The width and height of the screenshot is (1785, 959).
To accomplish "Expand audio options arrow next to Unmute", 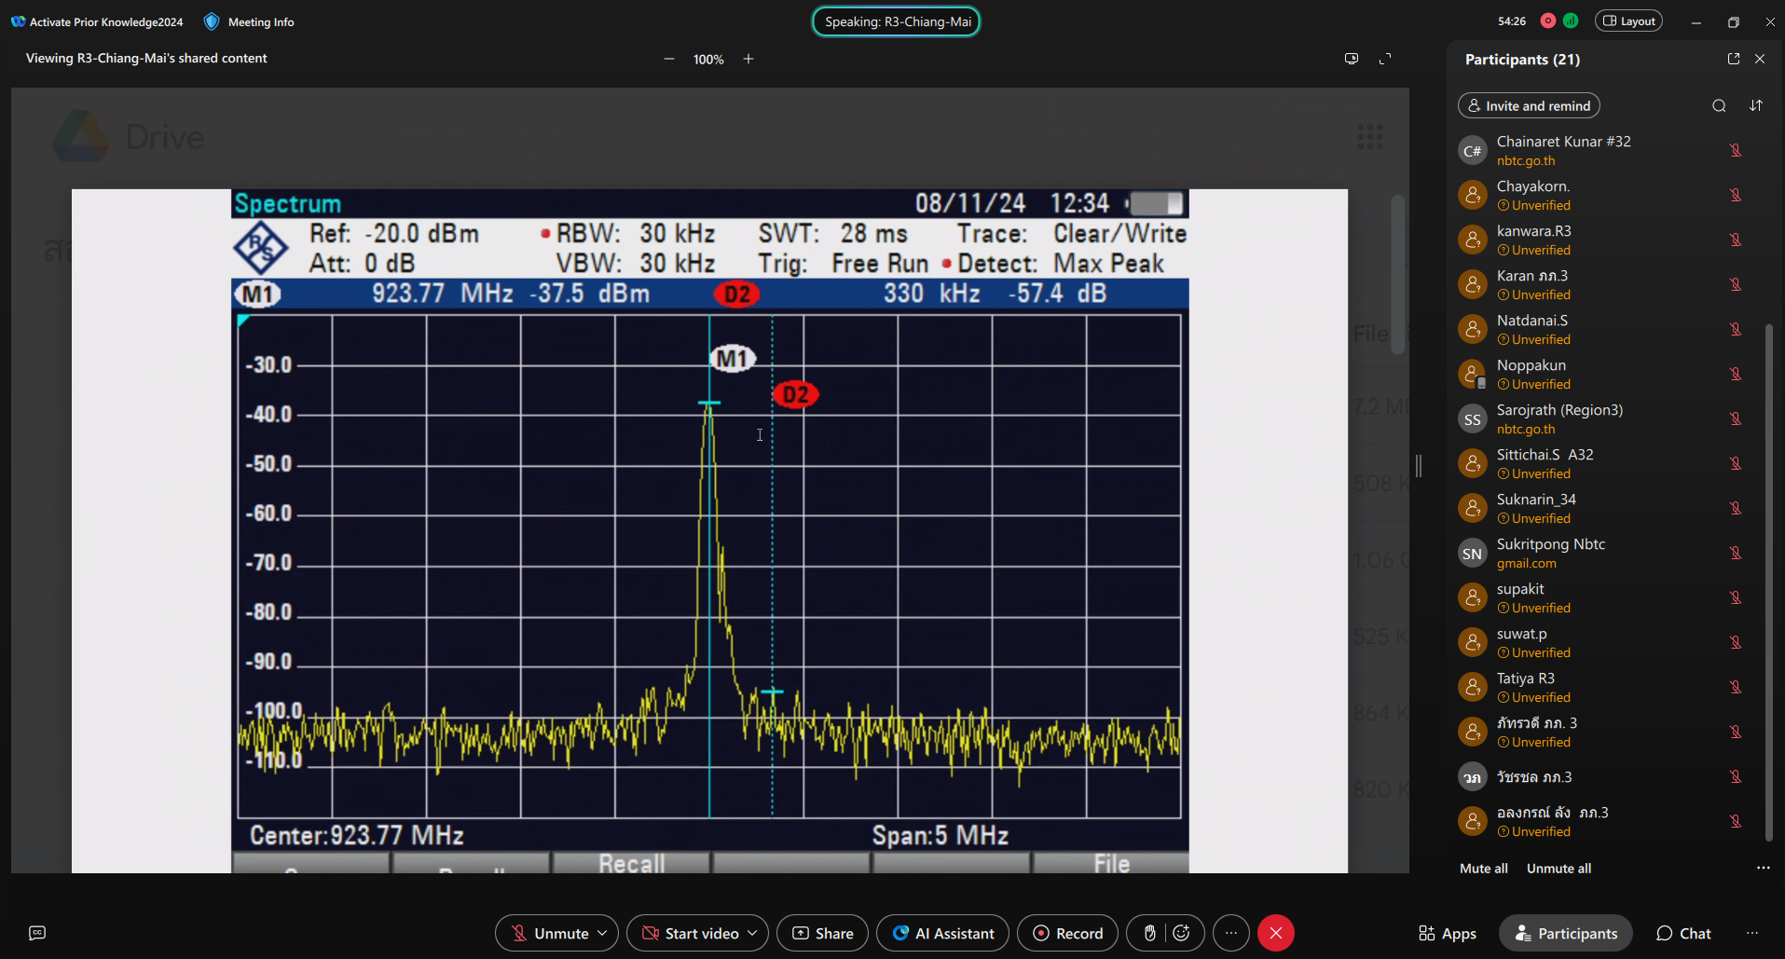I will (x=603, y=933).
